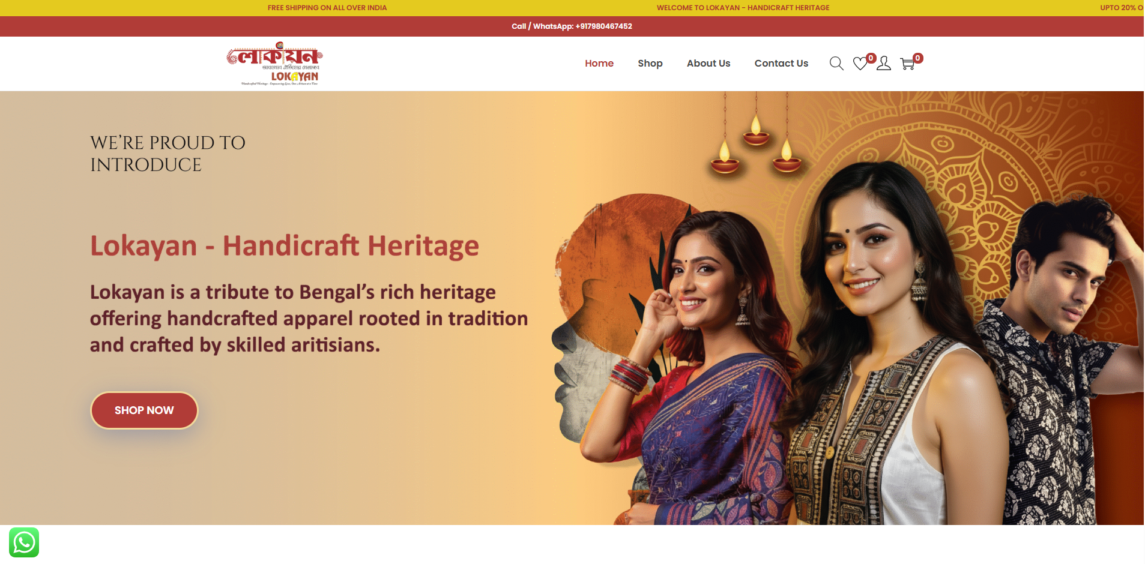This screenshot has width=1145, height=564.
Task: Click the WELCOME TO LOKAYAN announcement text
Action: [743, 8]
